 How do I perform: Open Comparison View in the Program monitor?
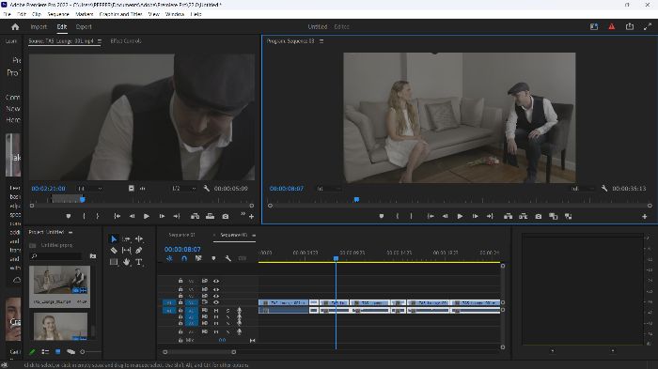click(554, 216)
